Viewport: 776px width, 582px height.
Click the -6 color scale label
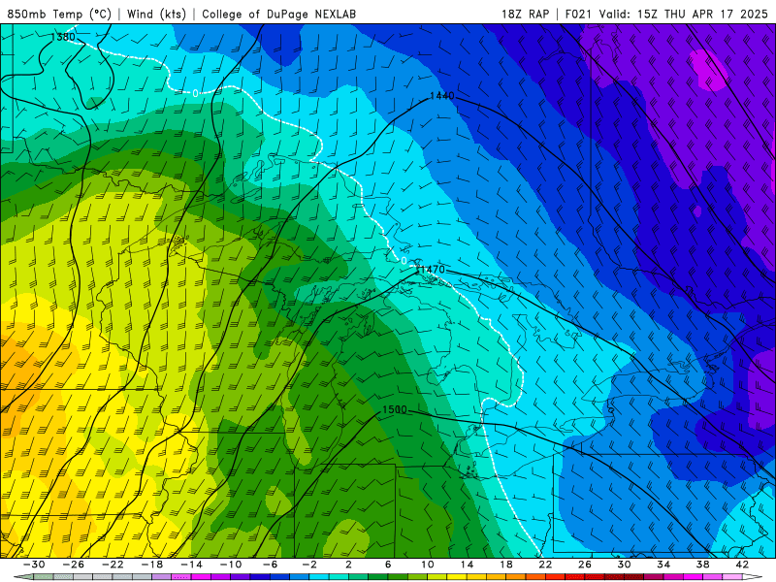point(271,565)
